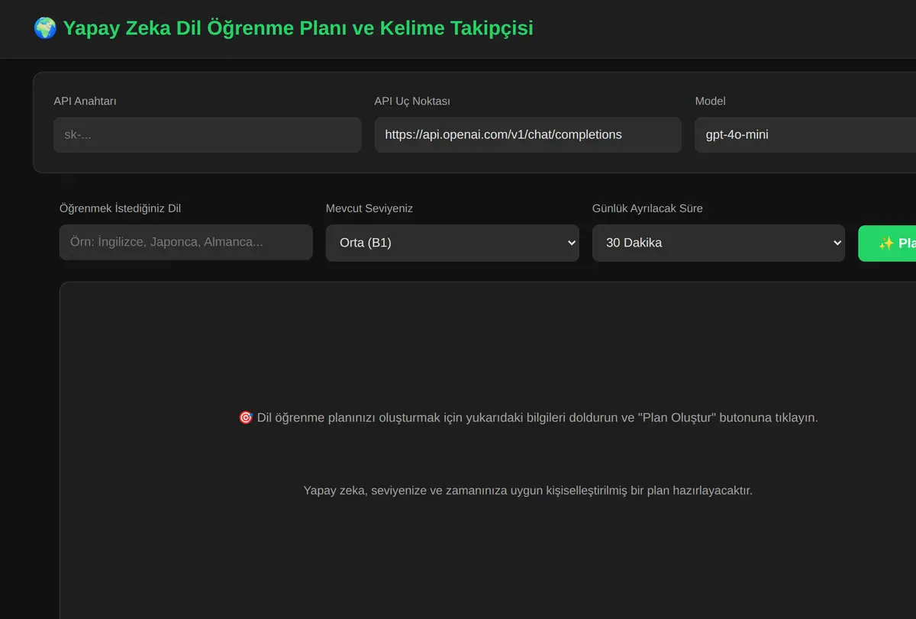The image size is (916, 619).
Task: Open the Günlük Ayrılacak Süre dropdown showing 30 Dakika
Action: [x=718, y=243]
